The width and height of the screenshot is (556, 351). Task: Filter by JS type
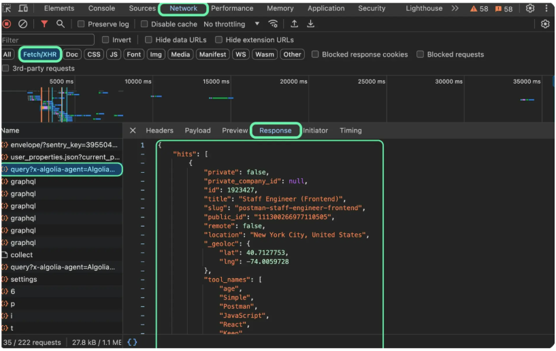(x=114, y=54)
